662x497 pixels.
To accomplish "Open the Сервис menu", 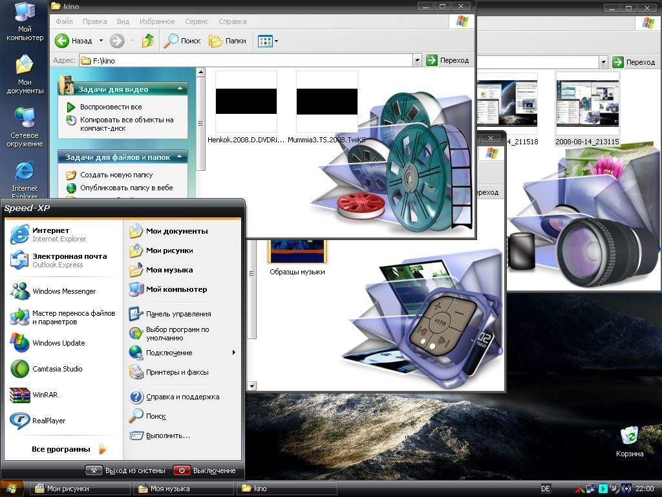I will coord(197,21).
